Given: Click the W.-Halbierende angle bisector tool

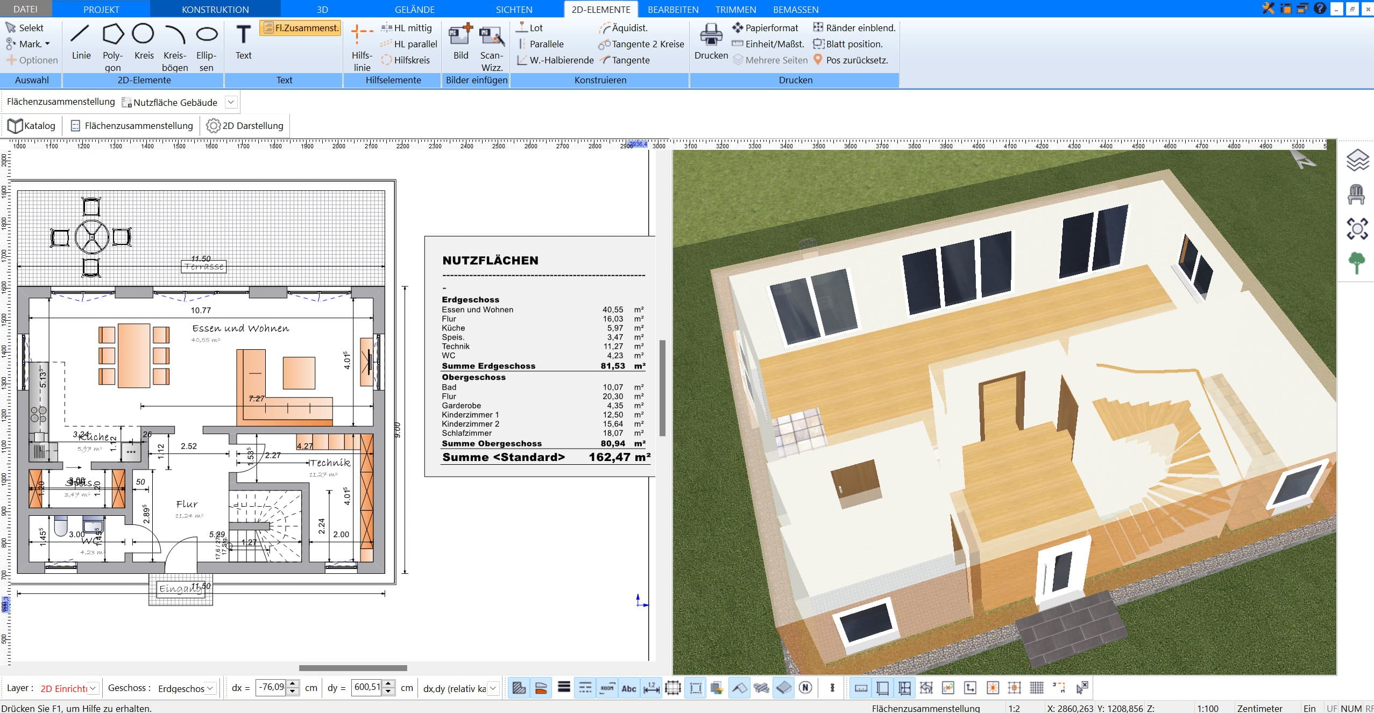Looking at the screenshot, I should (555, 60).
